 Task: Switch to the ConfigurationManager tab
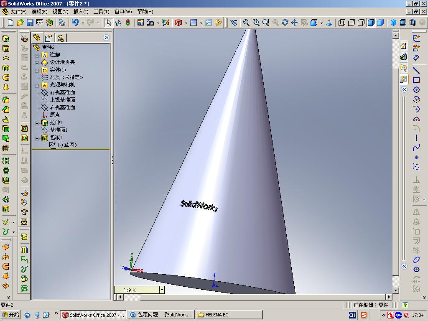click(60, 38)
